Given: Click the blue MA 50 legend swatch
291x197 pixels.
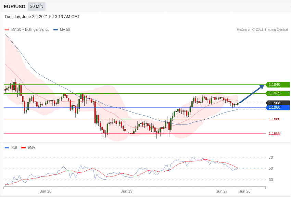Looking at the screenshot, I should 55,29.
